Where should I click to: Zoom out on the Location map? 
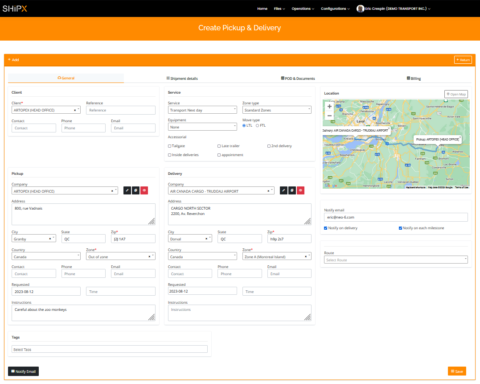[x=329, y=116]
